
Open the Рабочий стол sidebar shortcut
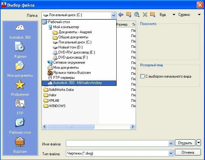(20, 126)
